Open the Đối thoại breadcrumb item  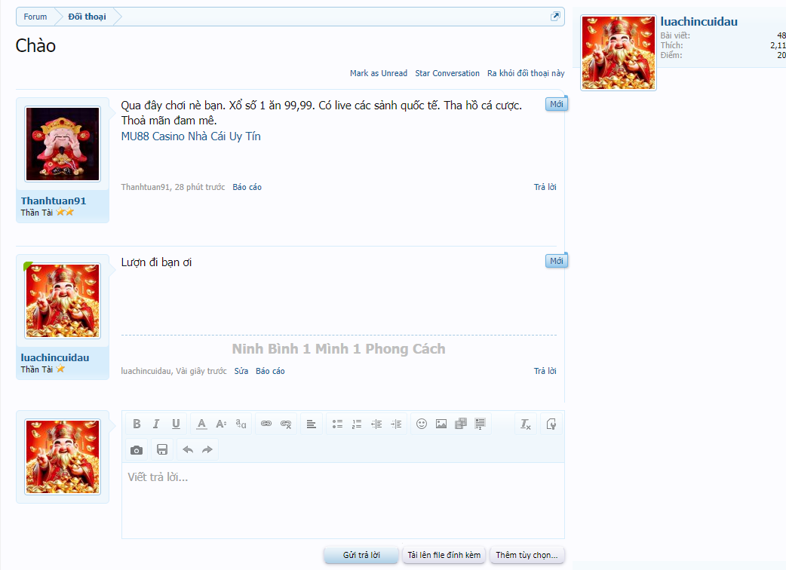coord(87,17)
